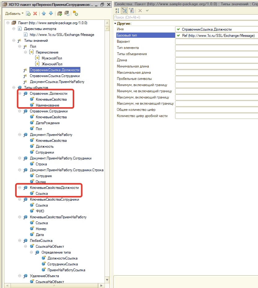Click the info icon beside Директивы импорта
Screen dimensions: 258x288
19,29
